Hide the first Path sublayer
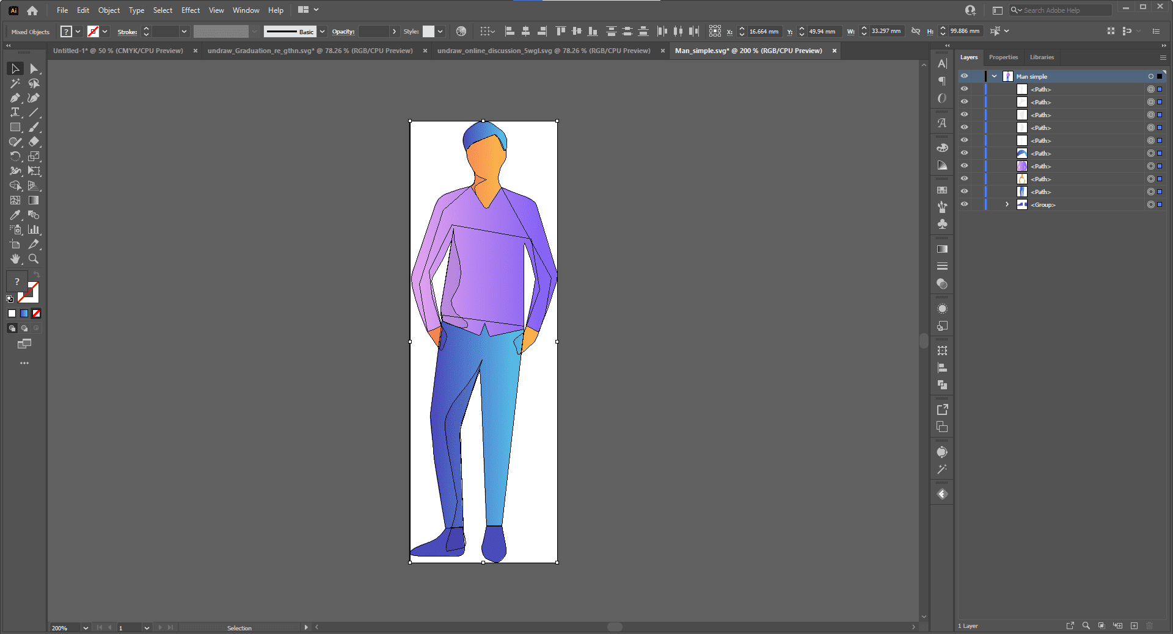Image resolution: width=1173 pixels, height=634 pixels. 964,89
